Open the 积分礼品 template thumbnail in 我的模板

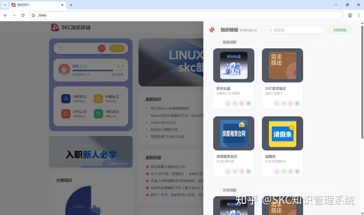(234, 65)
